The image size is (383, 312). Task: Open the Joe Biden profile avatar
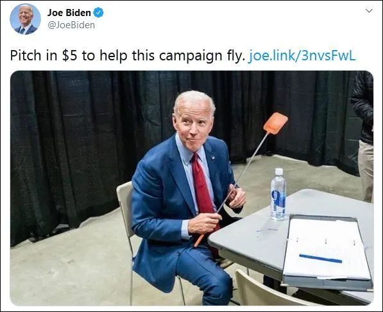coord(25,19)
